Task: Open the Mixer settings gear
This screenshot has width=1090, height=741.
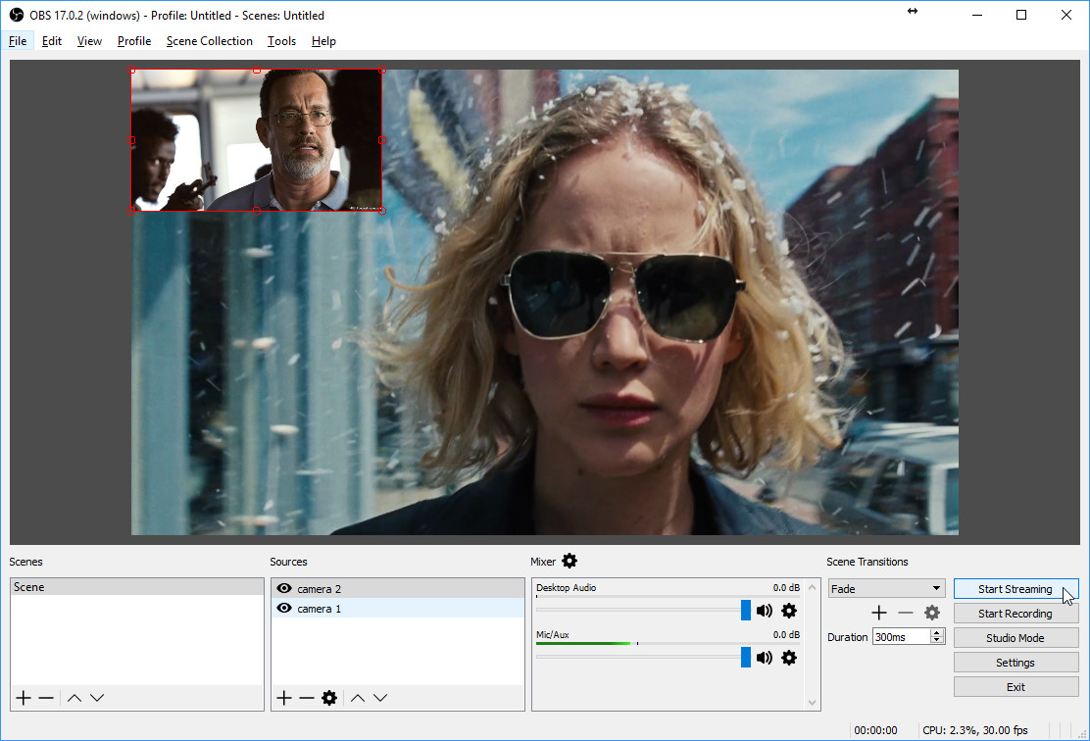Action: [570, 561]
